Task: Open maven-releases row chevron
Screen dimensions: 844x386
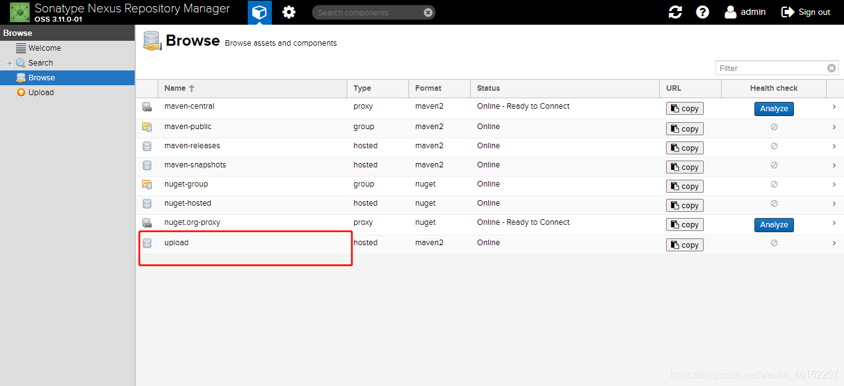Action: click(834, 146)
